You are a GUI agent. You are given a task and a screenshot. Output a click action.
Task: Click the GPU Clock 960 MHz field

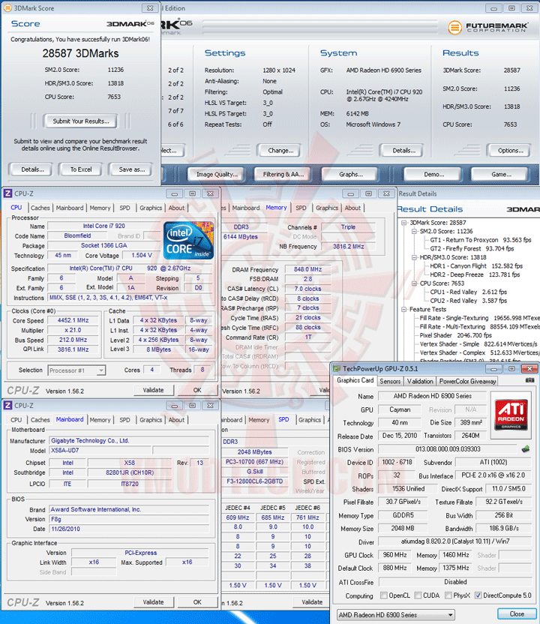click(x=394, y=555)
